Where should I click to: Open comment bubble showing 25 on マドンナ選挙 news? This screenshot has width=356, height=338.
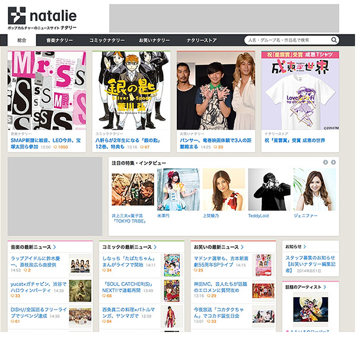point(198,270)
